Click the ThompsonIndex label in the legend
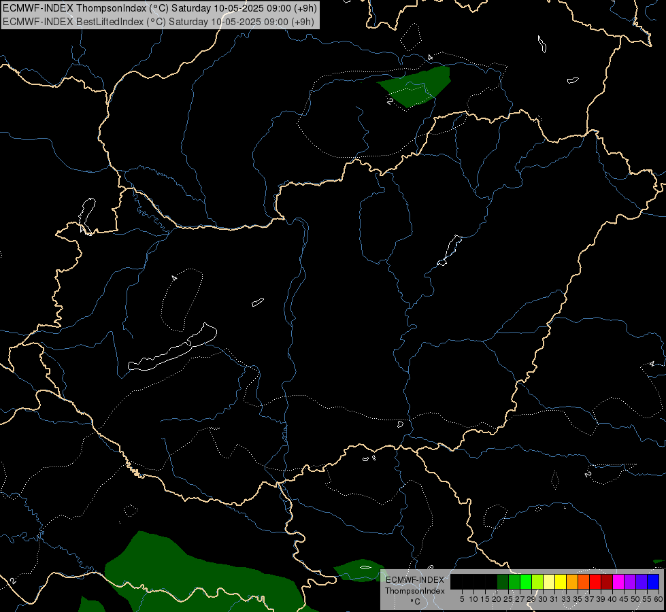Image resolution: width=666 pixels, height=612 pixels. 415,591
